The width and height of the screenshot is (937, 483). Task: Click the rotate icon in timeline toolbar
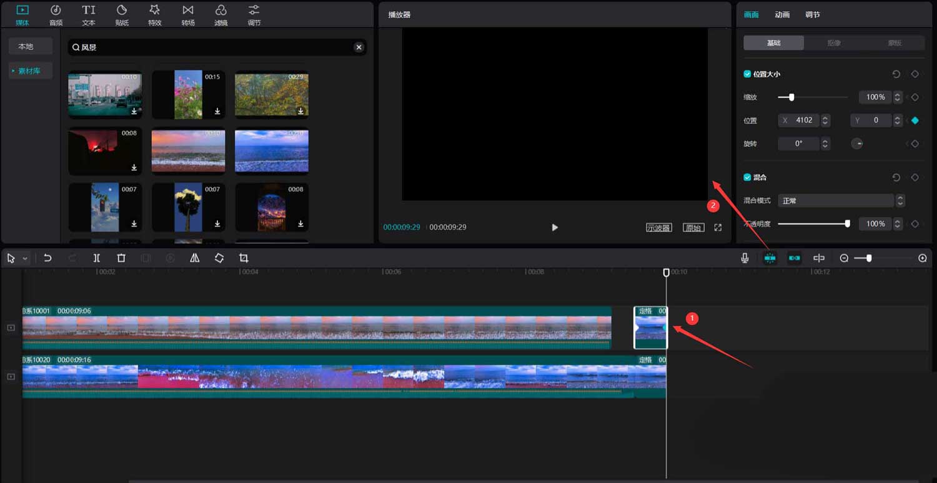[x=219, y=258]
